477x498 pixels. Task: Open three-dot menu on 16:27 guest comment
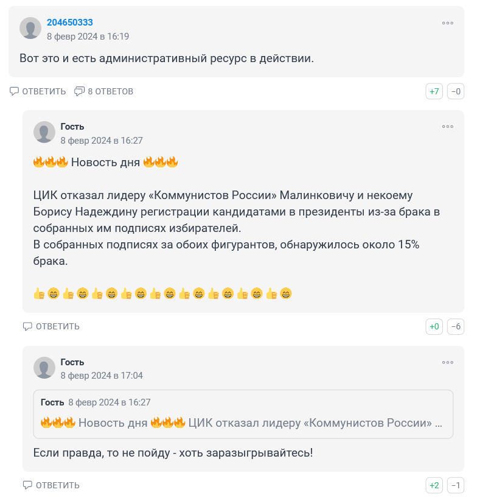pos(447,127)
